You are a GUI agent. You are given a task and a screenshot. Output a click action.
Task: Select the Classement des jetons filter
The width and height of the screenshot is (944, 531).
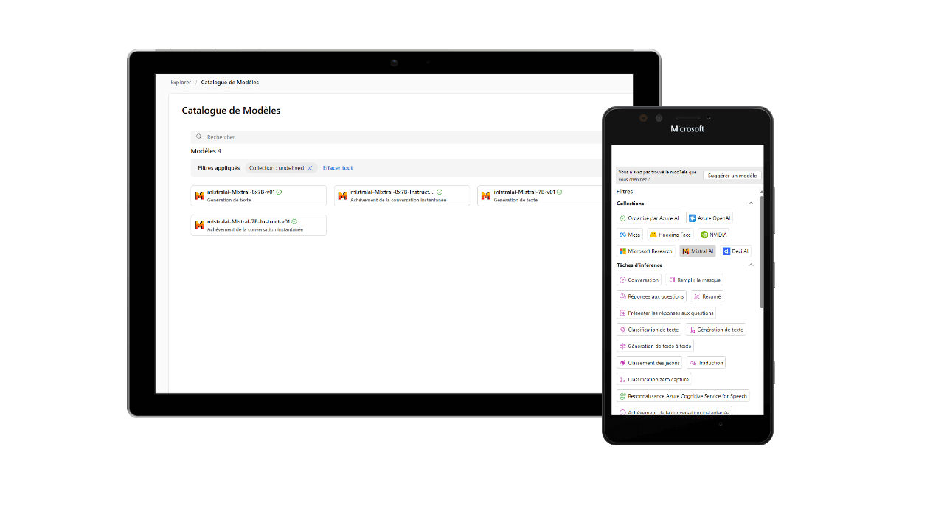point(650,363)
